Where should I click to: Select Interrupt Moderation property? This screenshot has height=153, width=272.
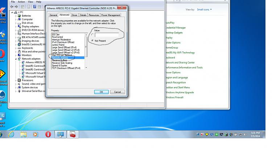(x=61, y=40)
